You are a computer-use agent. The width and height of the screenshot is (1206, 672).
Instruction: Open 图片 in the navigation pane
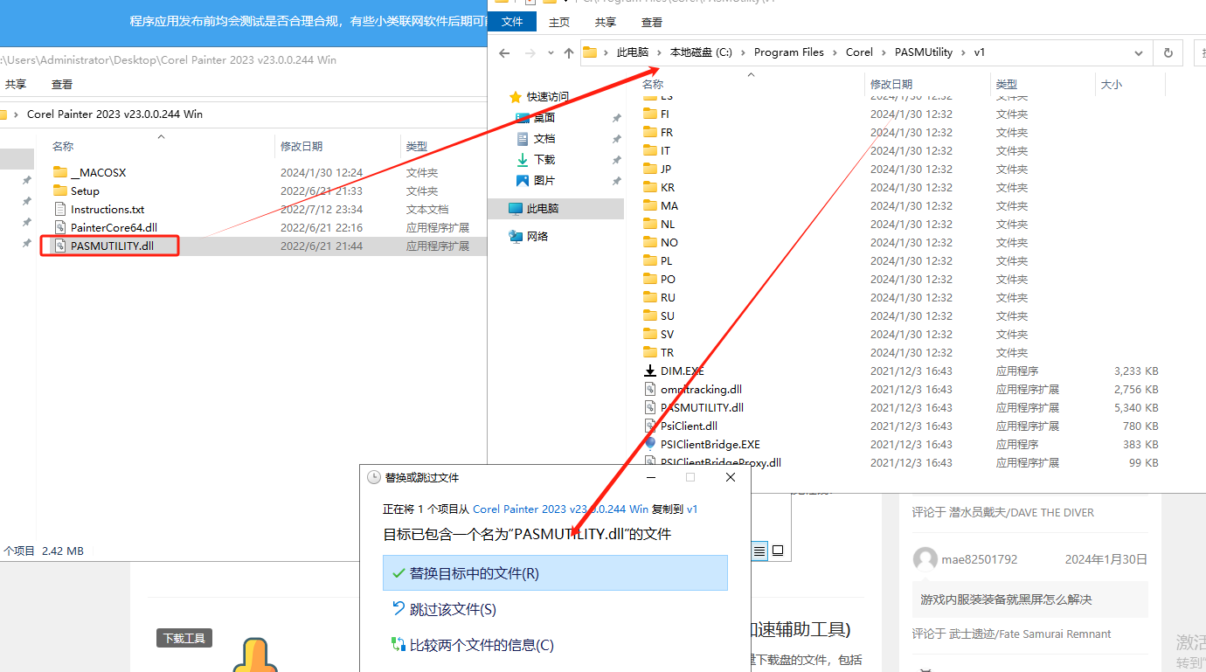544,181
